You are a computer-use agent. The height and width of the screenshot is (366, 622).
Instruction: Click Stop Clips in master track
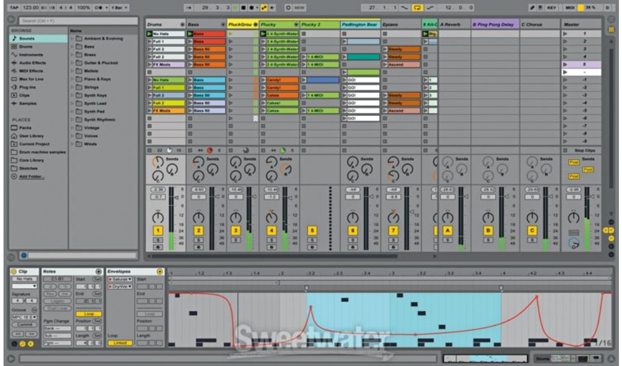(584, 150)
